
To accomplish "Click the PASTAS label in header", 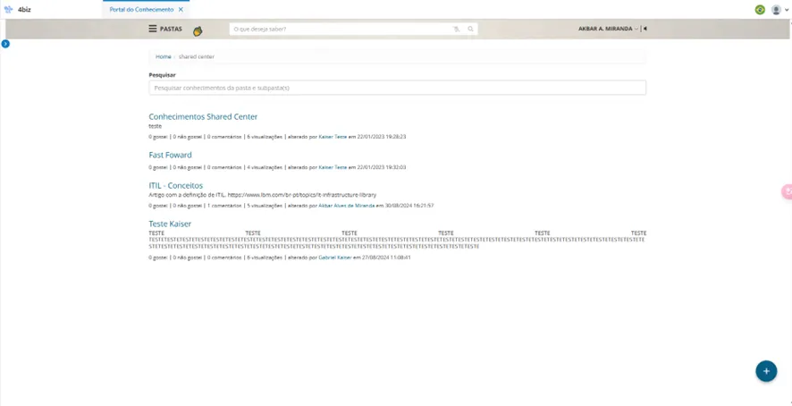I will pos(171,29).
